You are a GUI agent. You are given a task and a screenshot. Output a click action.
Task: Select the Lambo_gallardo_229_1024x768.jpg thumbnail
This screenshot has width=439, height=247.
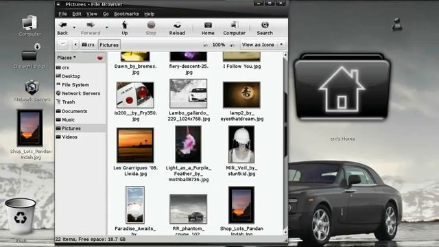pyautogui.click(x=189, y=93)
